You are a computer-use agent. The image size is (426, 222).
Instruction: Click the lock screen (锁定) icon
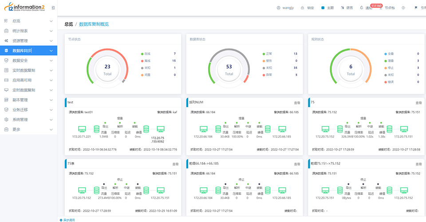(302, 8)
